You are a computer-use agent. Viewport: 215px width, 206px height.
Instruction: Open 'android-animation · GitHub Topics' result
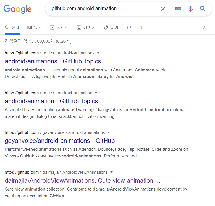51,101
